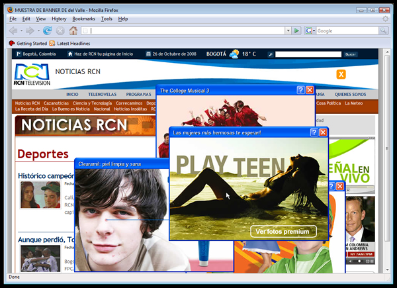Click the browser Back arrow button
Viewport: 397px width, 288px height.
click(13, 30)
